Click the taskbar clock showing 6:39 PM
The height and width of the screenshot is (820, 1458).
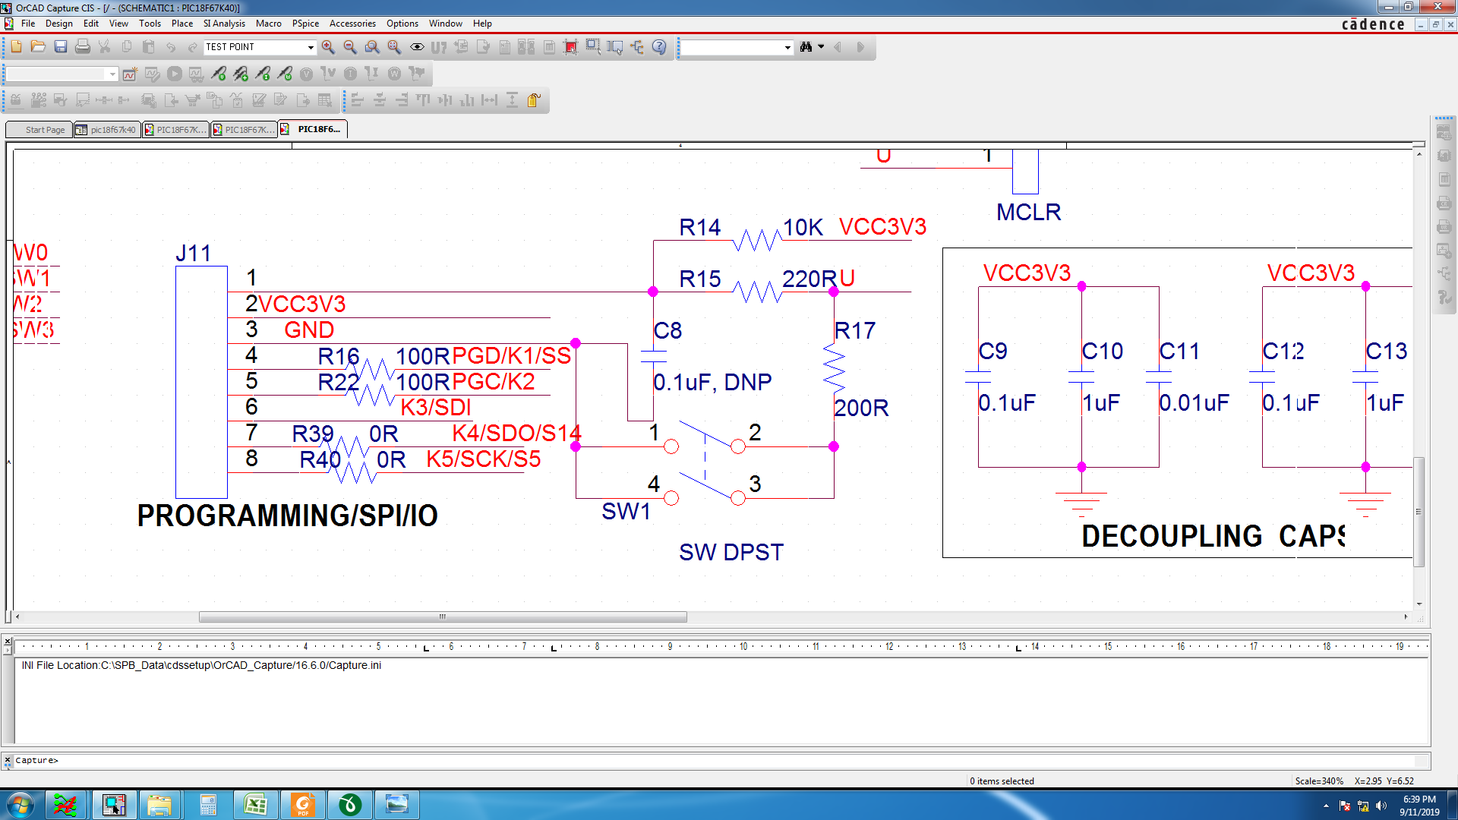[1419, 805]
